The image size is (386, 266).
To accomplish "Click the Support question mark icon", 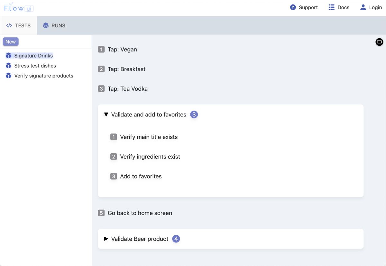I will coord(293,7).
